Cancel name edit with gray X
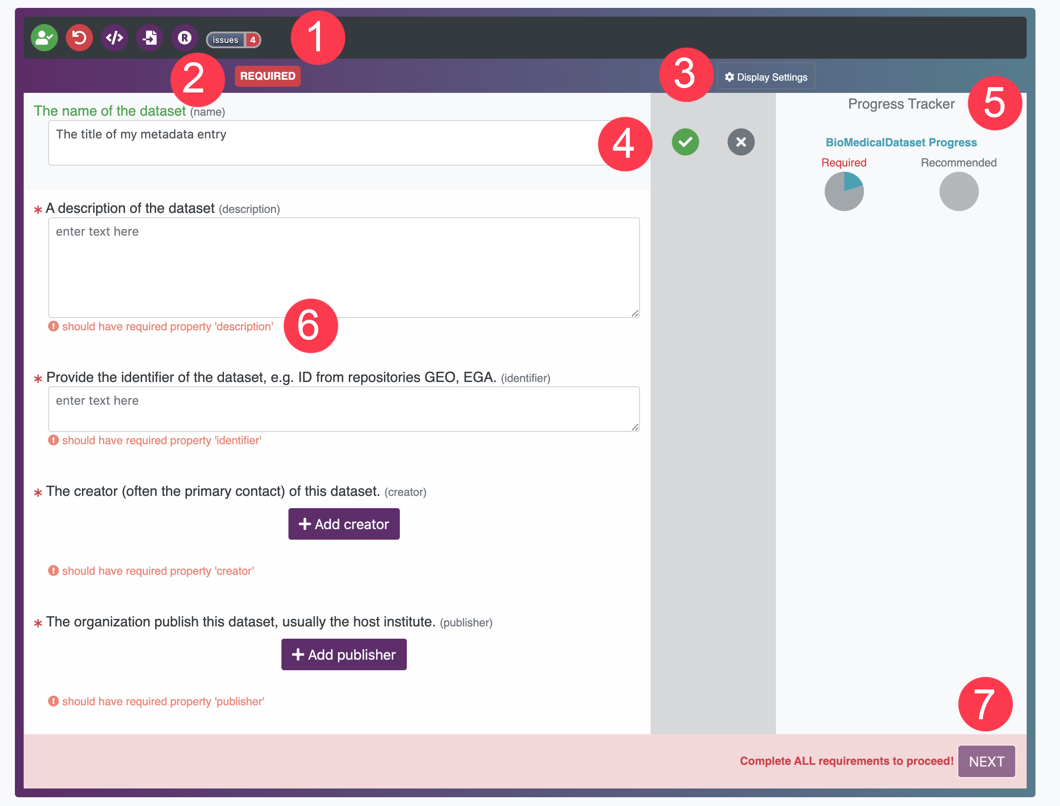 coord(741,142)
